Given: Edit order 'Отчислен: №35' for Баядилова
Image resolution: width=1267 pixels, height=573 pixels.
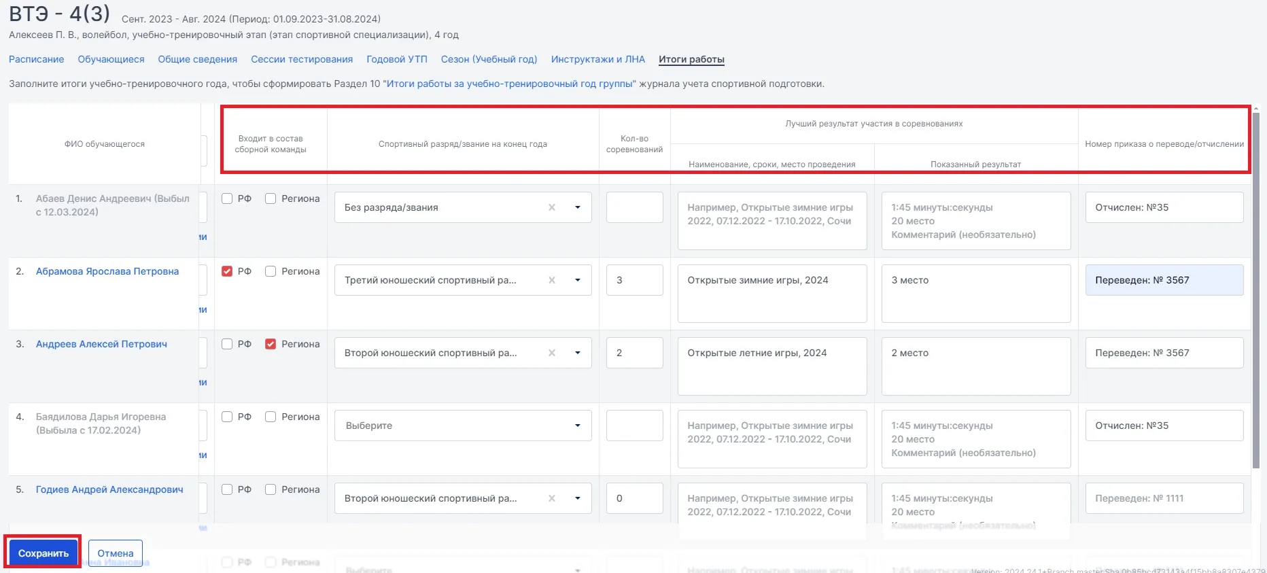Looking at the screenshot, I should tap(1164, 426).
